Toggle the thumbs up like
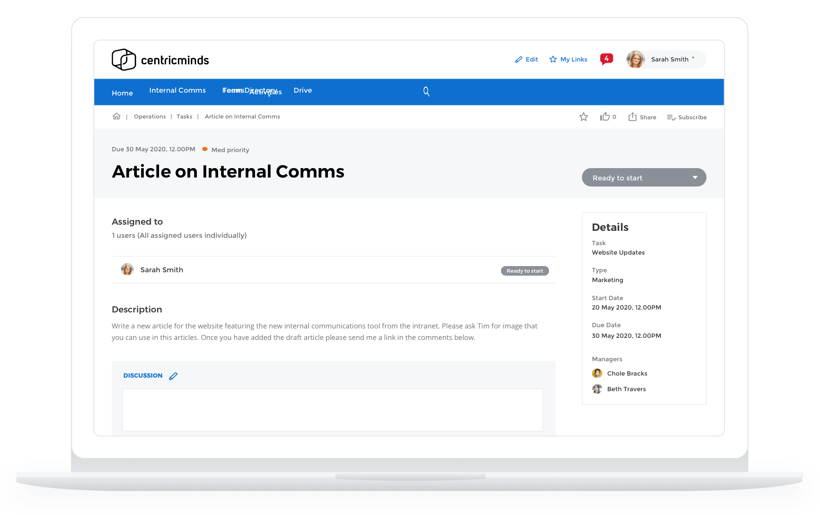 [x=605, y=117]
